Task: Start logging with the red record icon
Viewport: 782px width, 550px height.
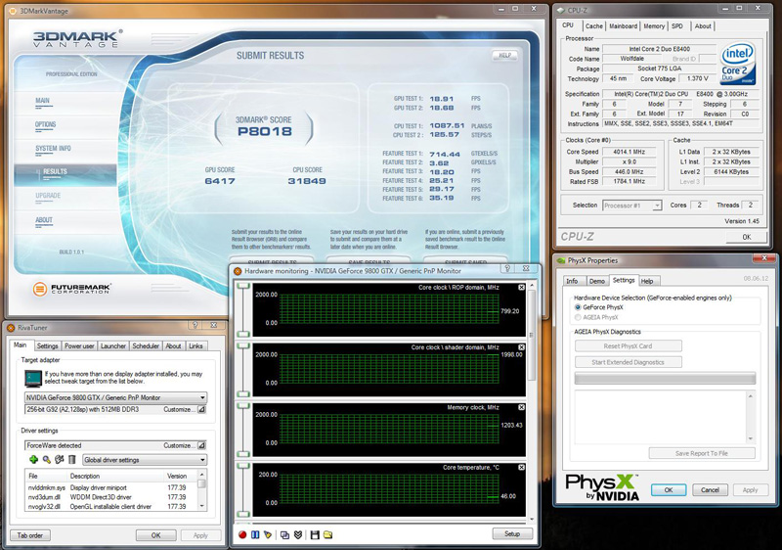Action: click(x=242, y=534)
